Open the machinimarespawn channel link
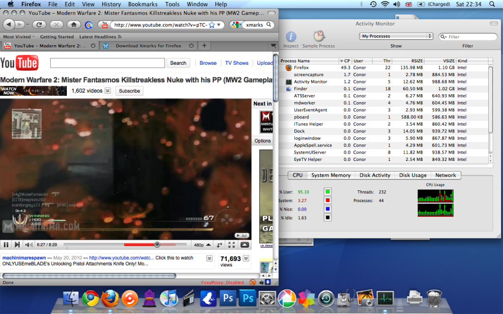Screen dimensions: 503x314 [24, 258]
